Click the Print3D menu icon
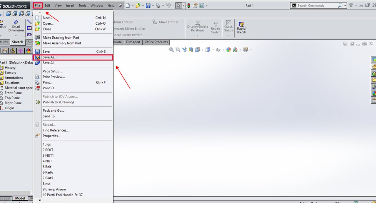376x203 pixels. click(x=37, y=88)
